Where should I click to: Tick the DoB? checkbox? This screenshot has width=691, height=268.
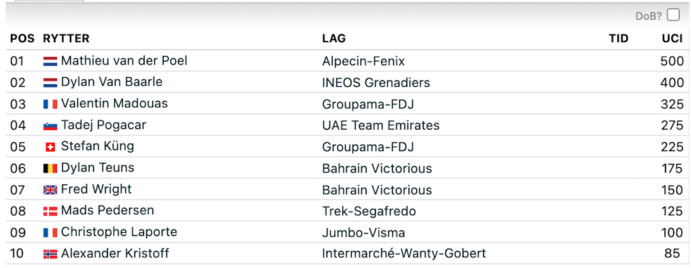[x=673, y=15]
